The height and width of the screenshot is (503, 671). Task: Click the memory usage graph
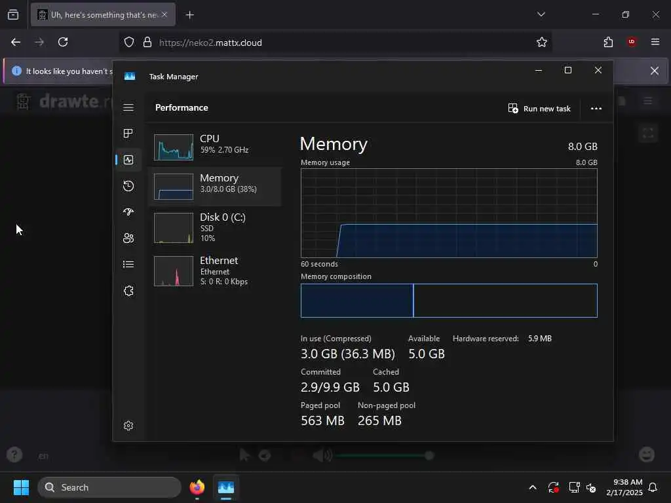pos(449,213)
